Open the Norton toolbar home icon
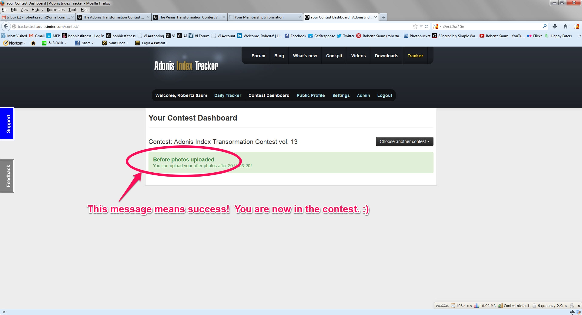 click(x=33, y=43)
